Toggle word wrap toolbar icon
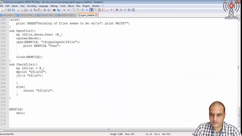Screen dimensions: 242x136 pos(83,10)
